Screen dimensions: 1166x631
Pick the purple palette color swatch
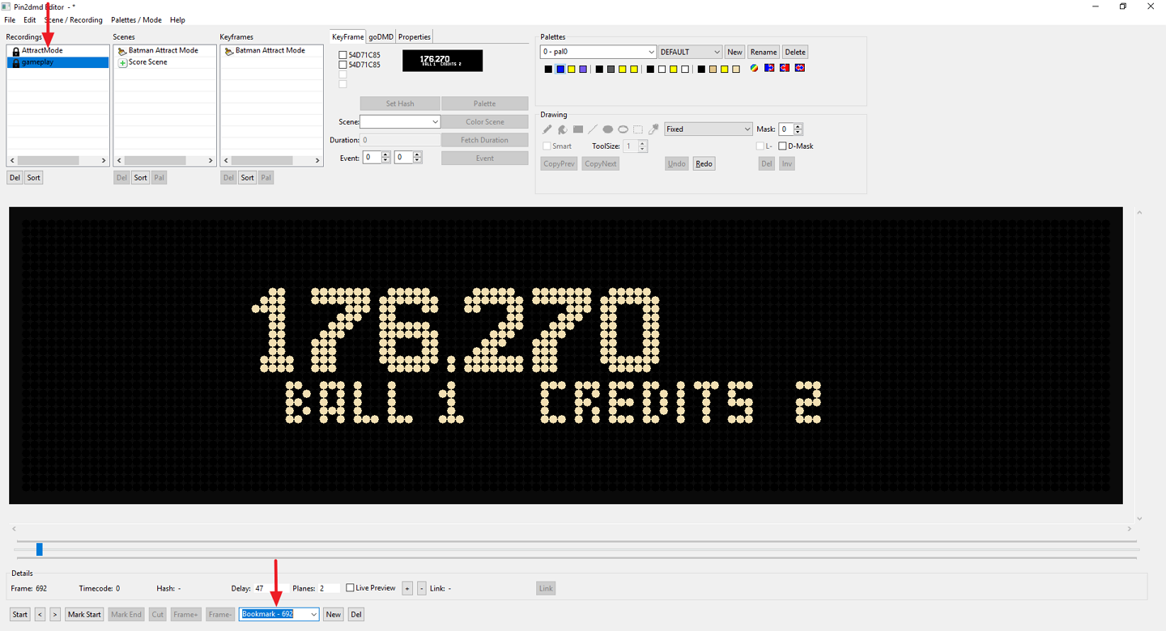click(583, 70)
